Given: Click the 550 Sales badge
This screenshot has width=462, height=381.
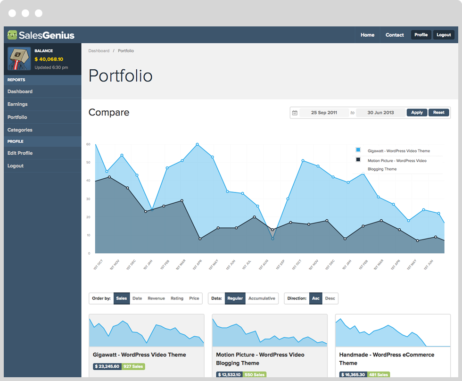Looking at the screenshot, I should click(254, 374).
